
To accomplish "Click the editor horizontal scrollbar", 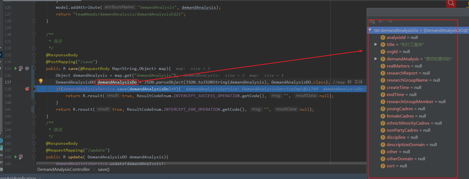I will (201, 163).
